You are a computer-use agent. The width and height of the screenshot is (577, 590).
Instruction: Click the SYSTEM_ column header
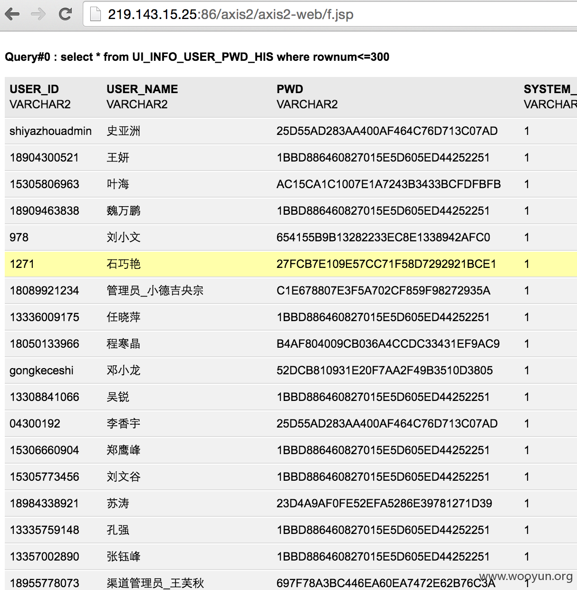pos(550,89)
